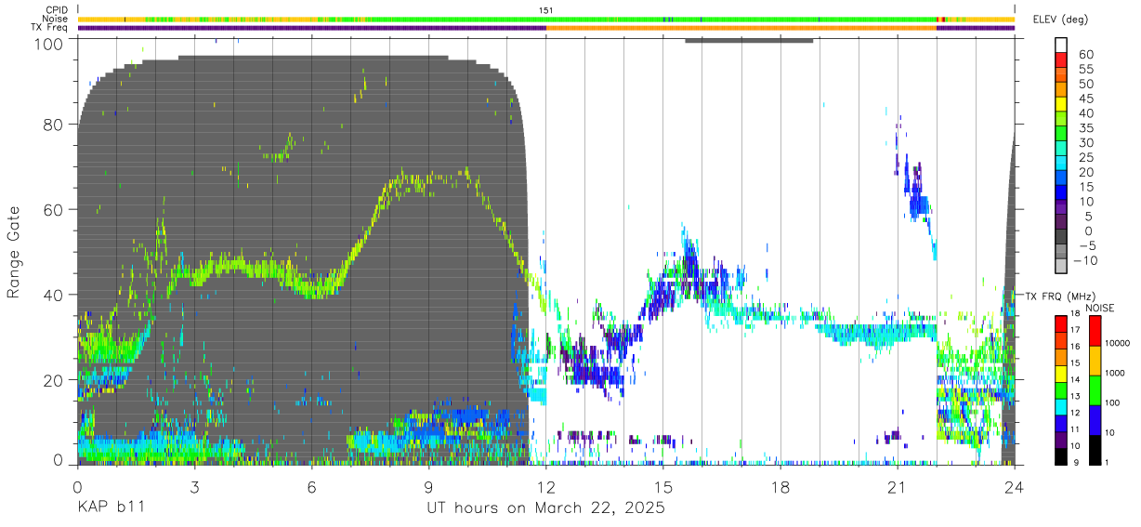
Task: Click the black 1 noise level swatch
Action: click(1094, 450)
